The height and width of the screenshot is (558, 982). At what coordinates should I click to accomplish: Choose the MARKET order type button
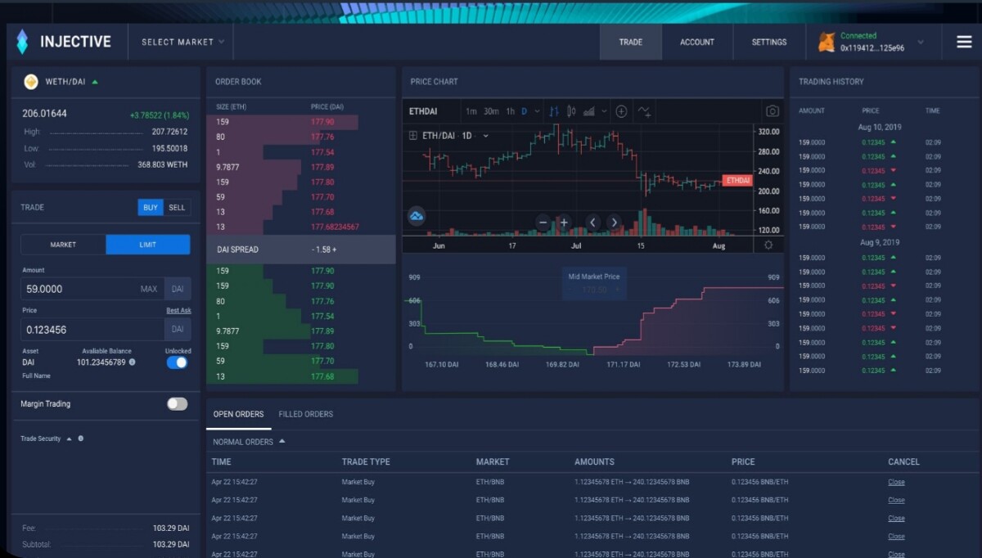point(63,245)
